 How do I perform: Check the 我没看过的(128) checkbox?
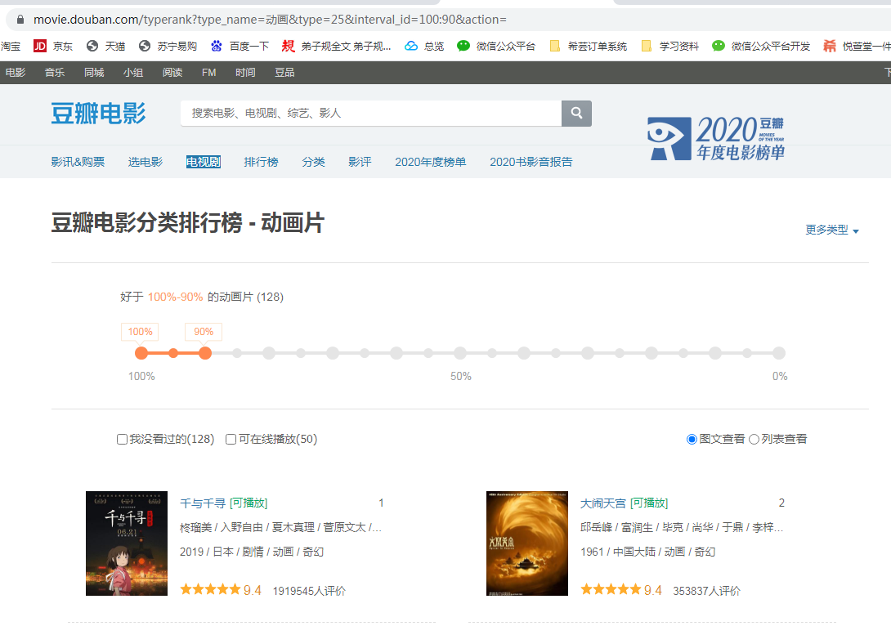(x=122, y=439)
